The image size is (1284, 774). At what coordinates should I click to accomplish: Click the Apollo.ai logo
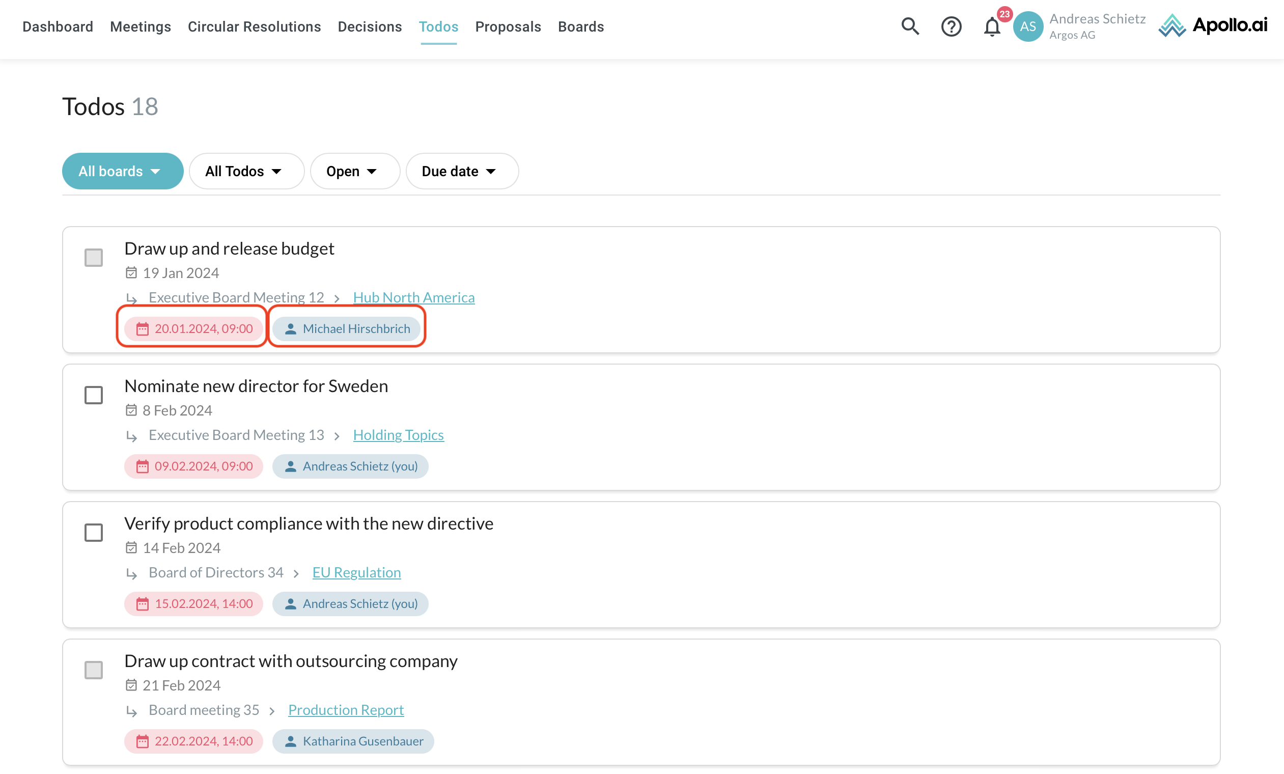[x=1212, y=25]
